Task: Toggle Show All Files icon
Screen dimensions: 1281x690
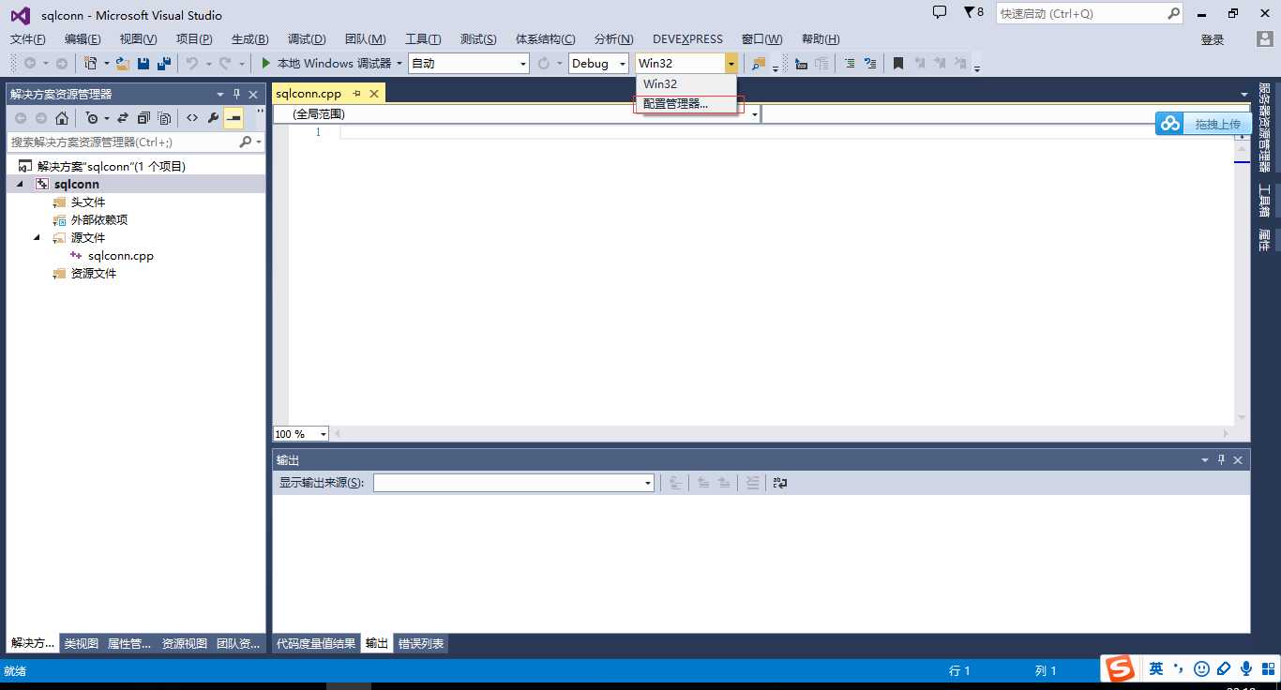Action: [x=165, y=118]
